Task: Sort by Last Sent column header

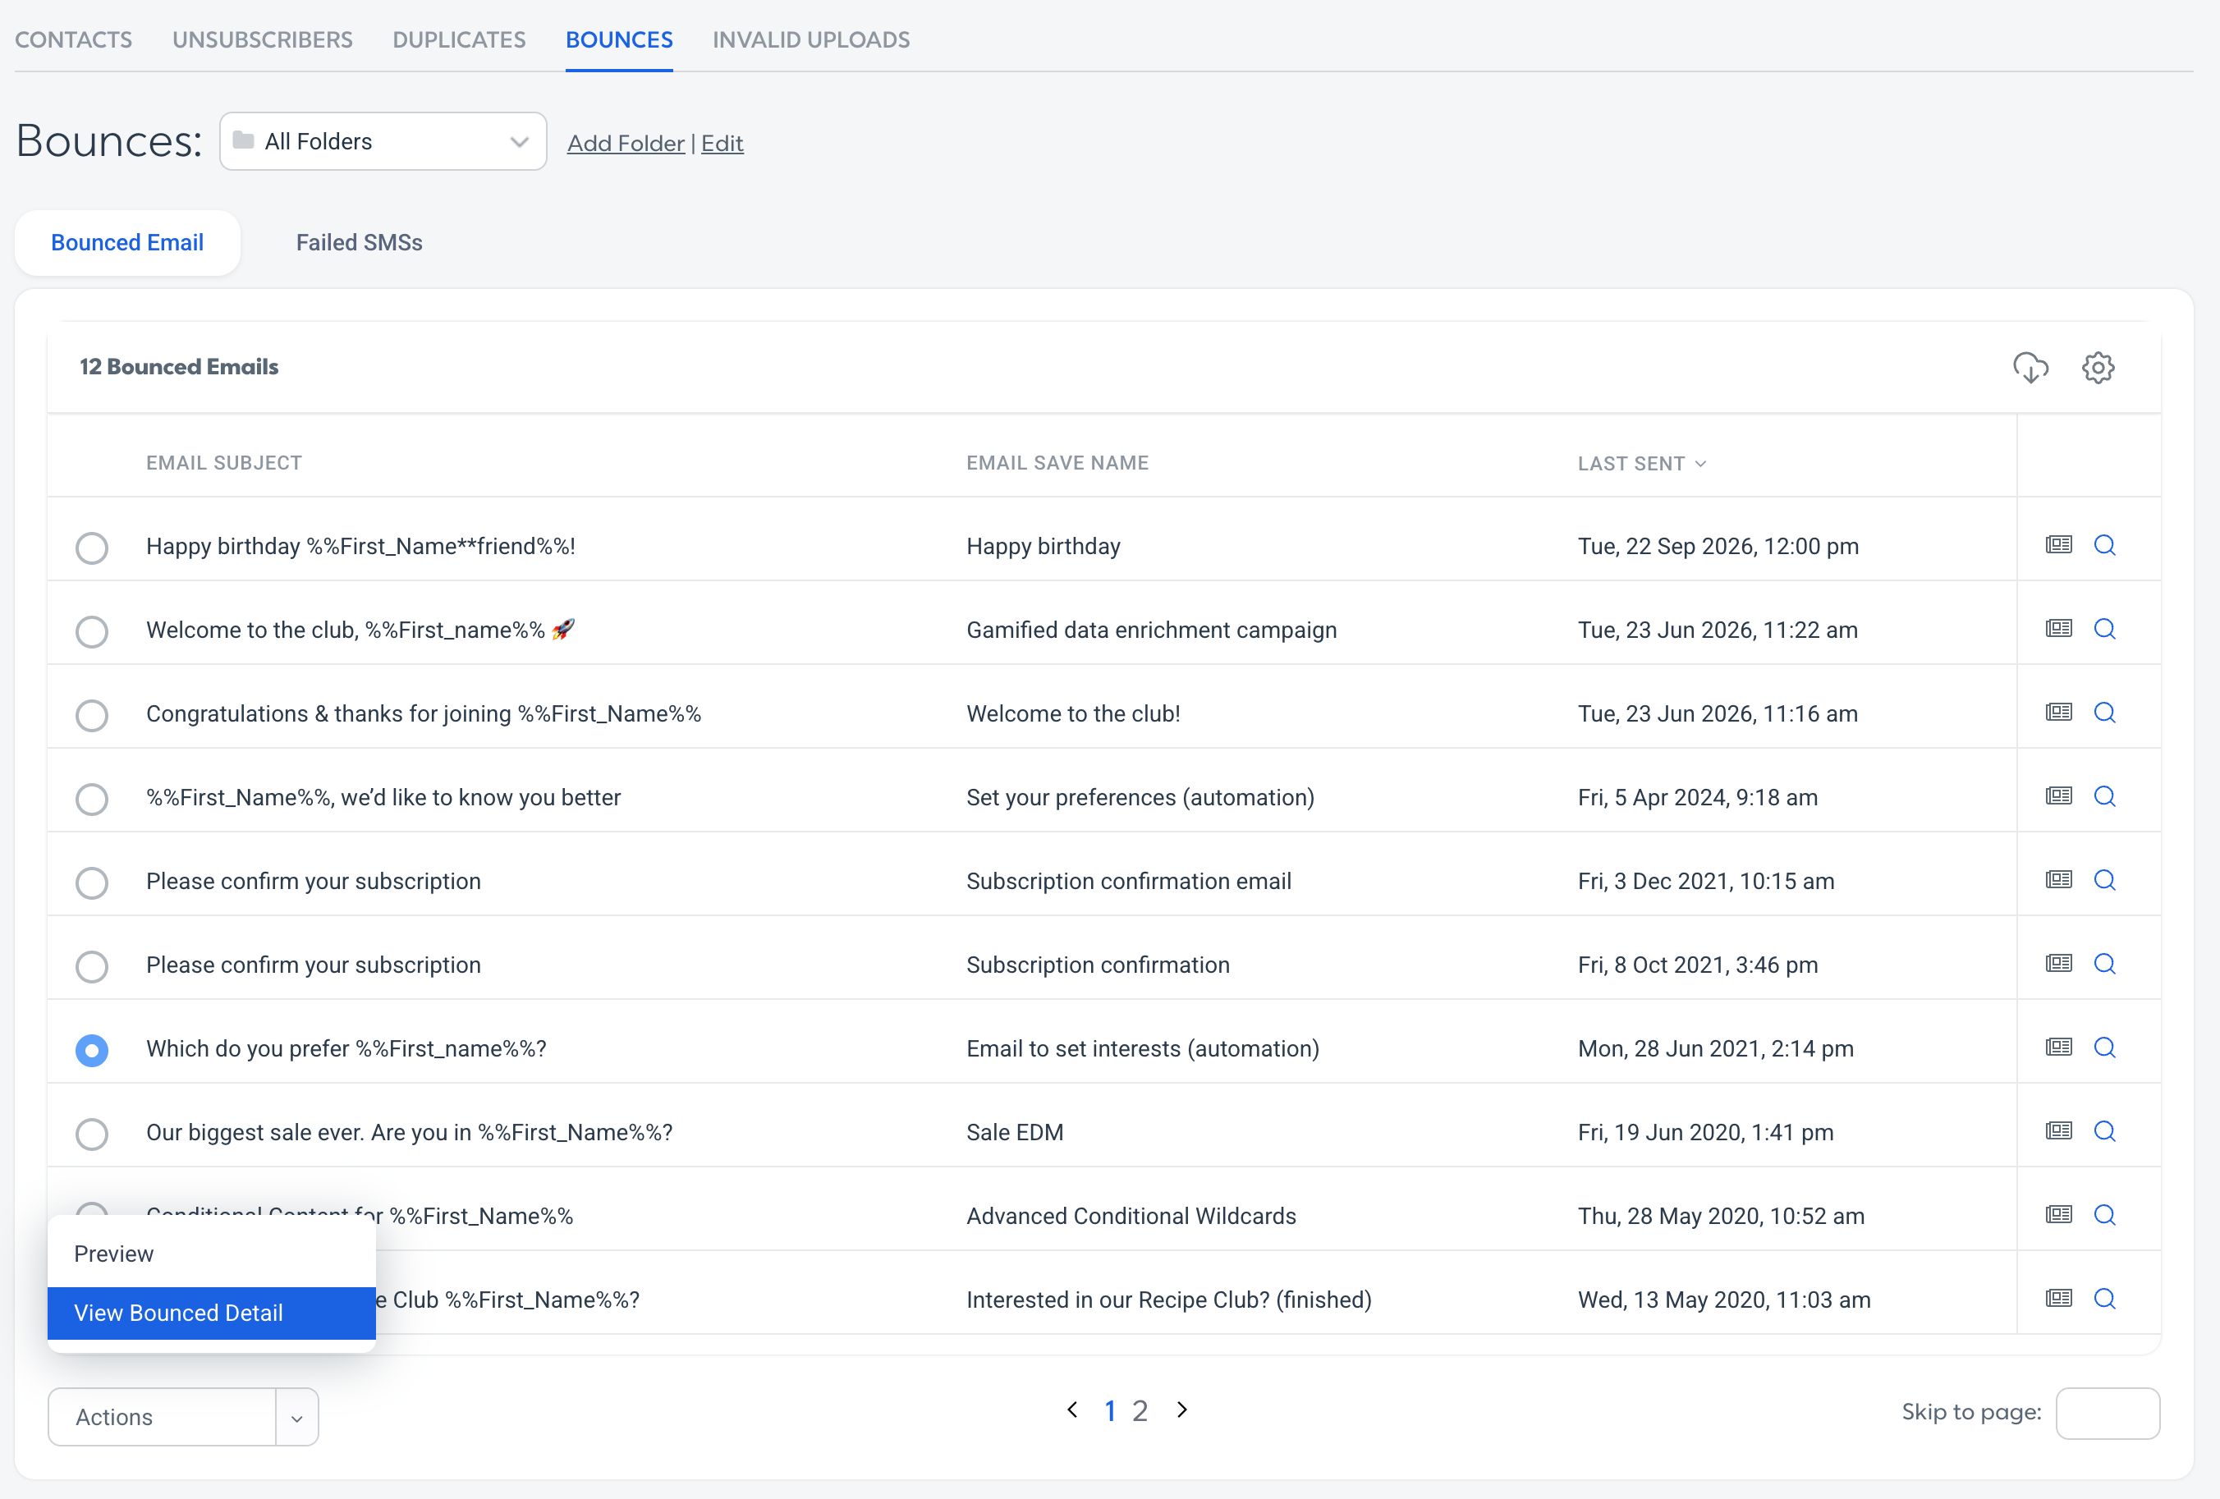Action: pos(1641,463)
